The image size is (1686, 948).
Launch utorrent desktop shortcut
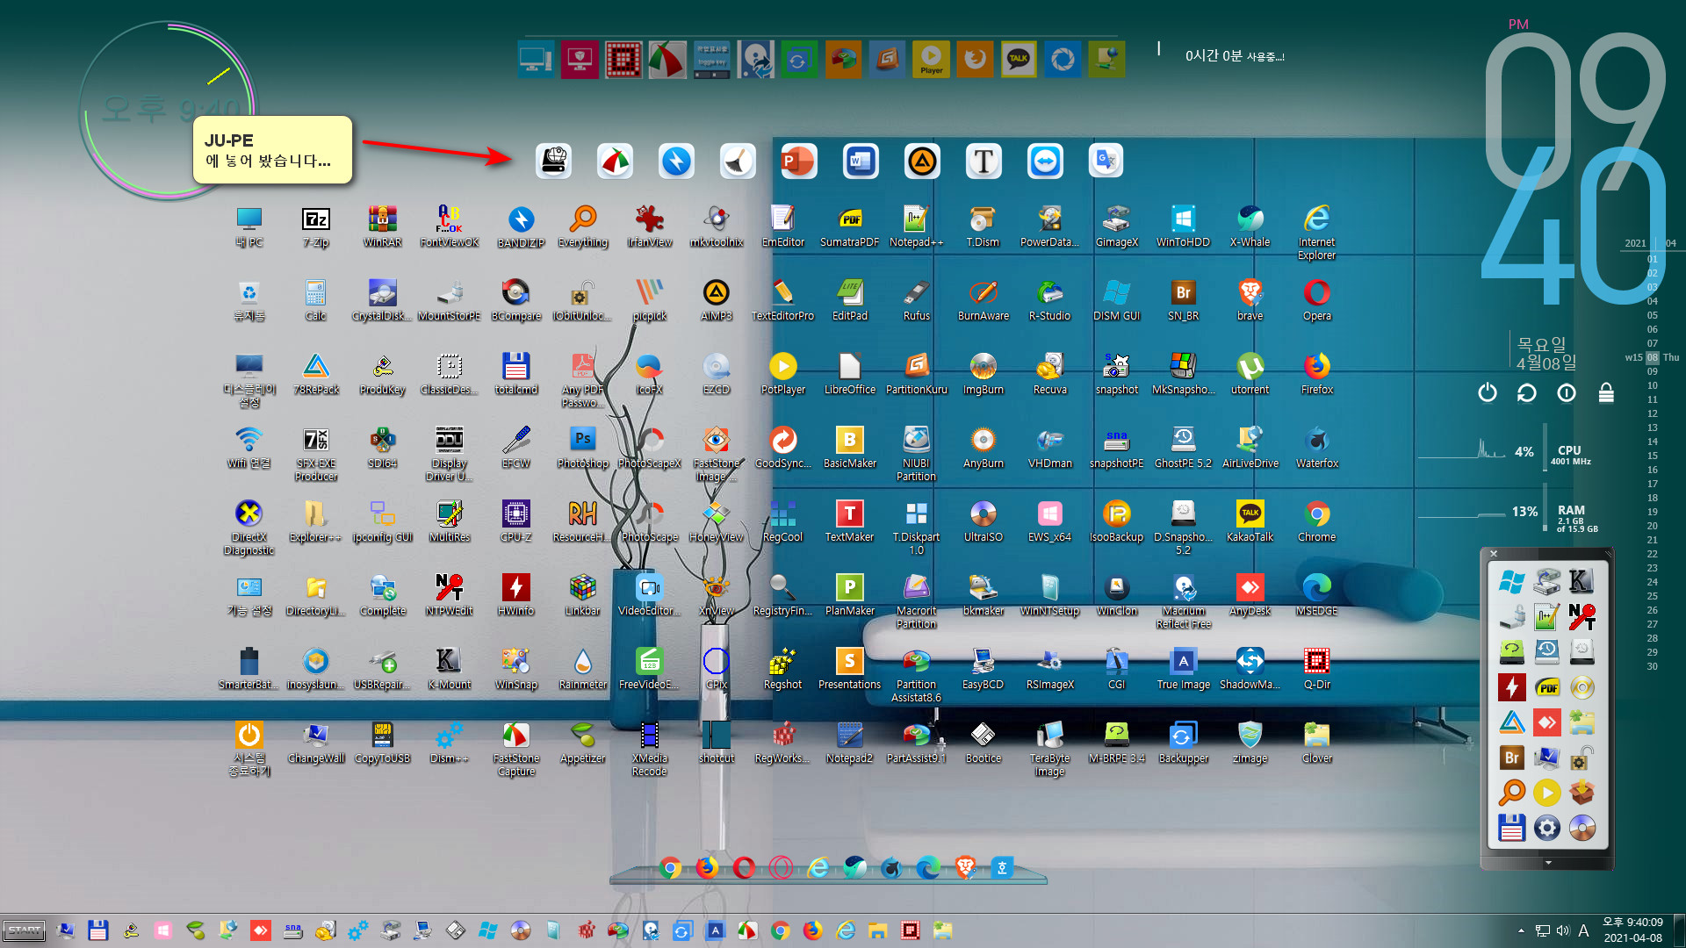coord(1250,374)
